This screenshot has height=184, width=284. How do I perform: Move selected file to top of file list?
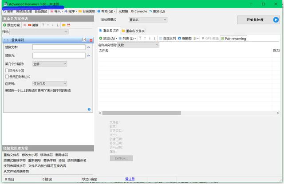(140, 39)
